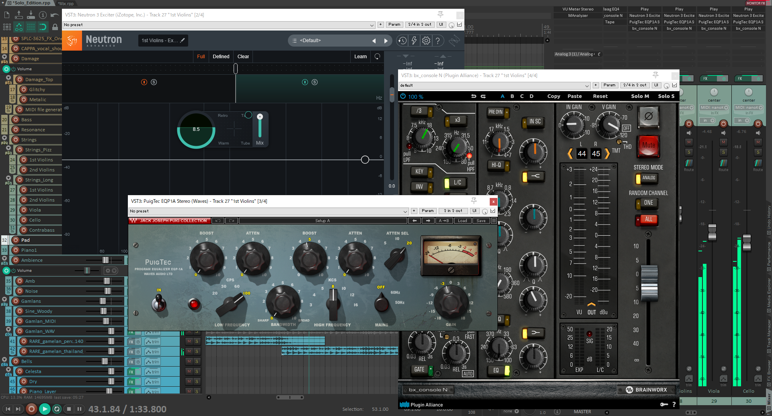Screen dimensions: 772x416
Task: Select settings slot B in bx_console
Action: [512, 96]
